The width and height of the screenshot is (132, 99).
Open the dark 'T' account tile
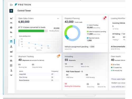(11, 11)
